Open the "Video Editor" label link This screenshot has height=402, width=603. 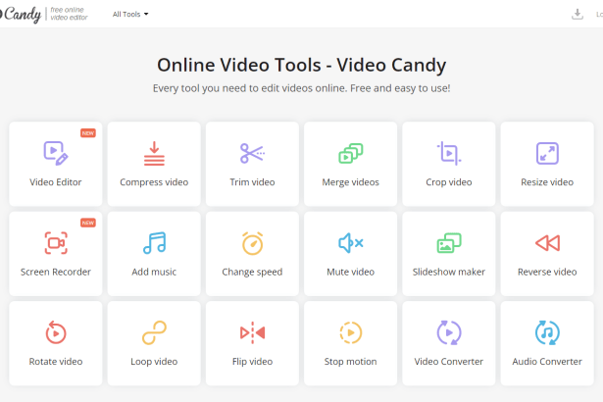[56, 182]
